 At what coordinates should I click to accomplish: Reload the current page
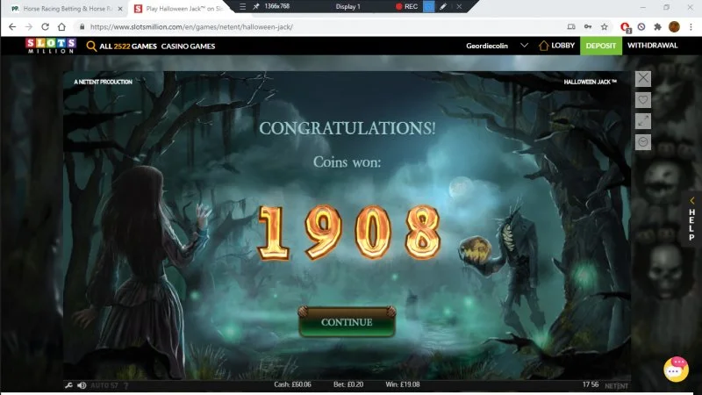click(x=46, y=27)
